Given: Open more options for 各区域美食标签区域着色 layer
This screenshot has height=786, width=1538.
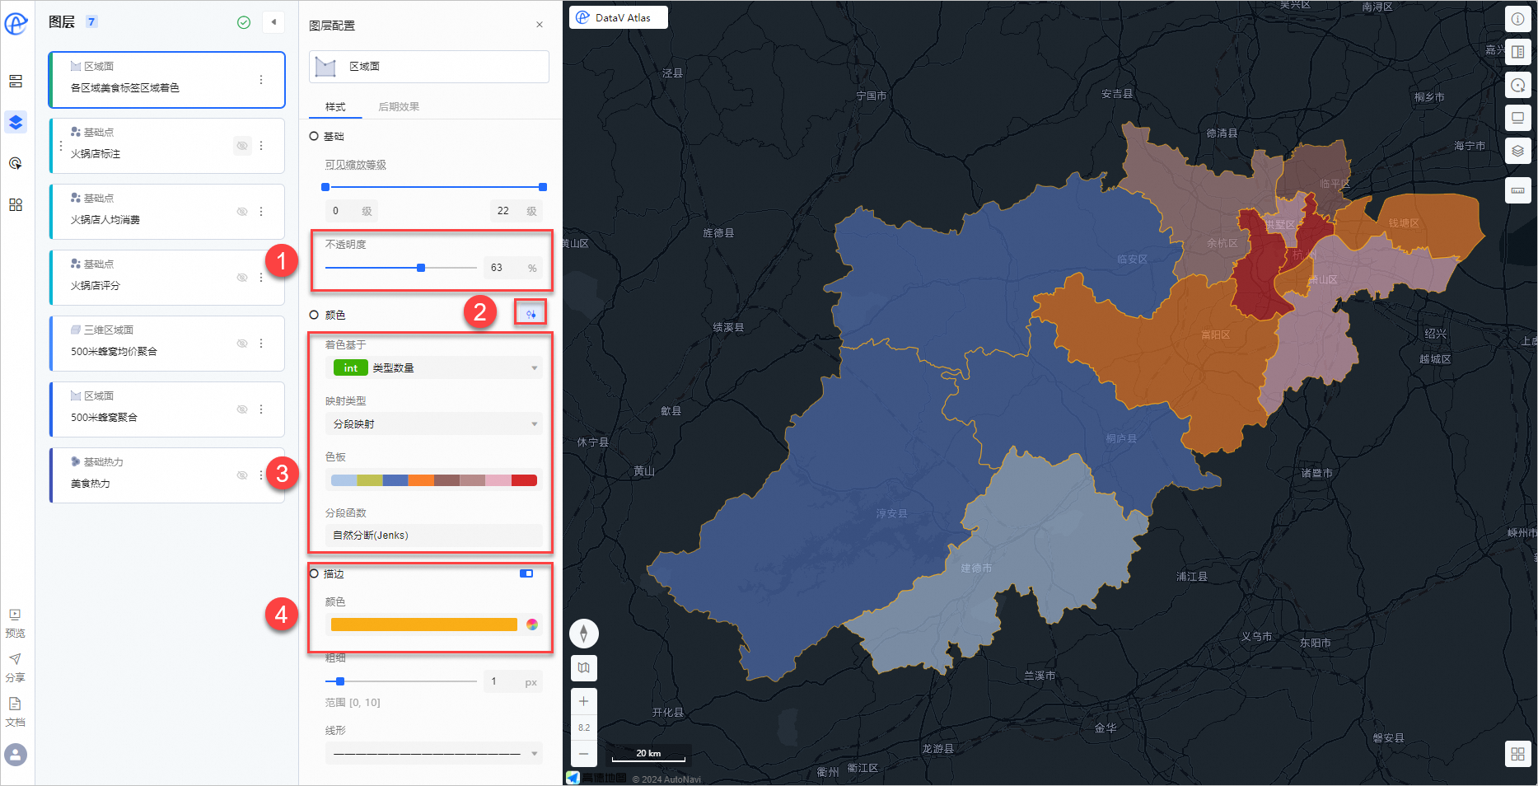Looking at the screenshot, I should (261, 80).
